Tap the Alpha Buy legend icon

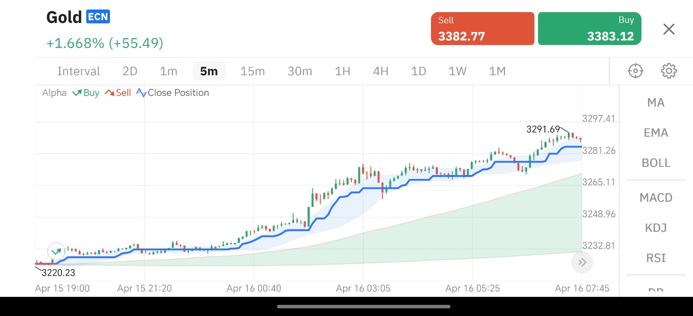77,93
